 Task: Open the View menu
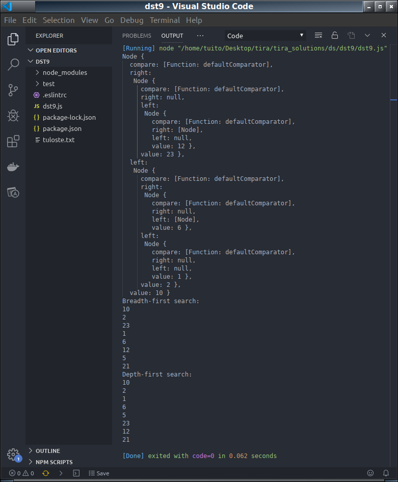pyautogui.click(x=89, y=20)
